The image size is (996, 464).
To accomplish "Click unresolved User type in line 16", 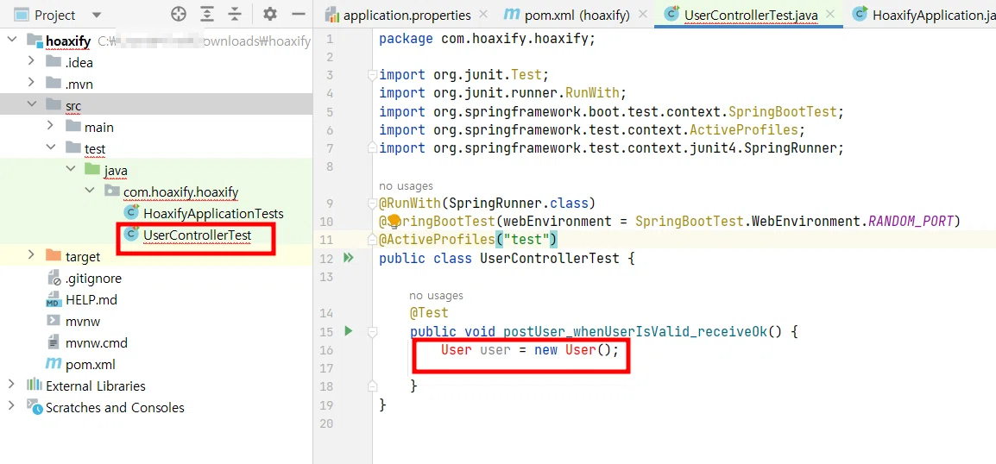I will pyautogui.click(x=456, y=350).
